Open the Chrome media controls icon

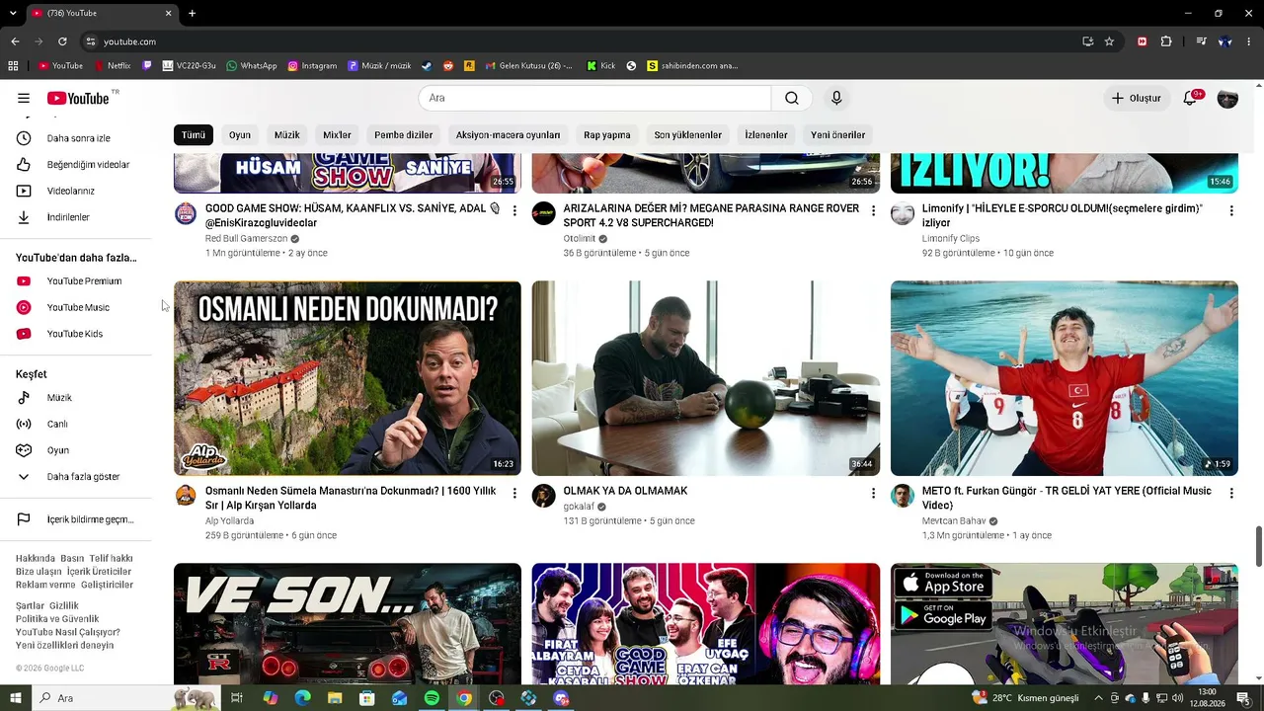coord(1201,41)
